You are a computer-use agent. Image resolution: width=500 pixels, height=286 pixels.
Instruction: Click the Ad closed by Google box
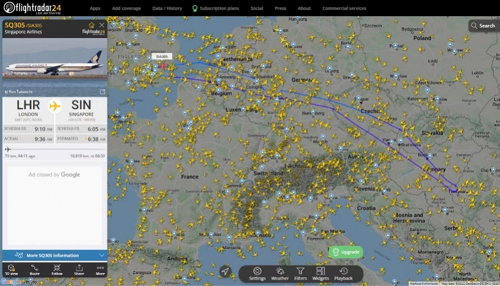54,205
